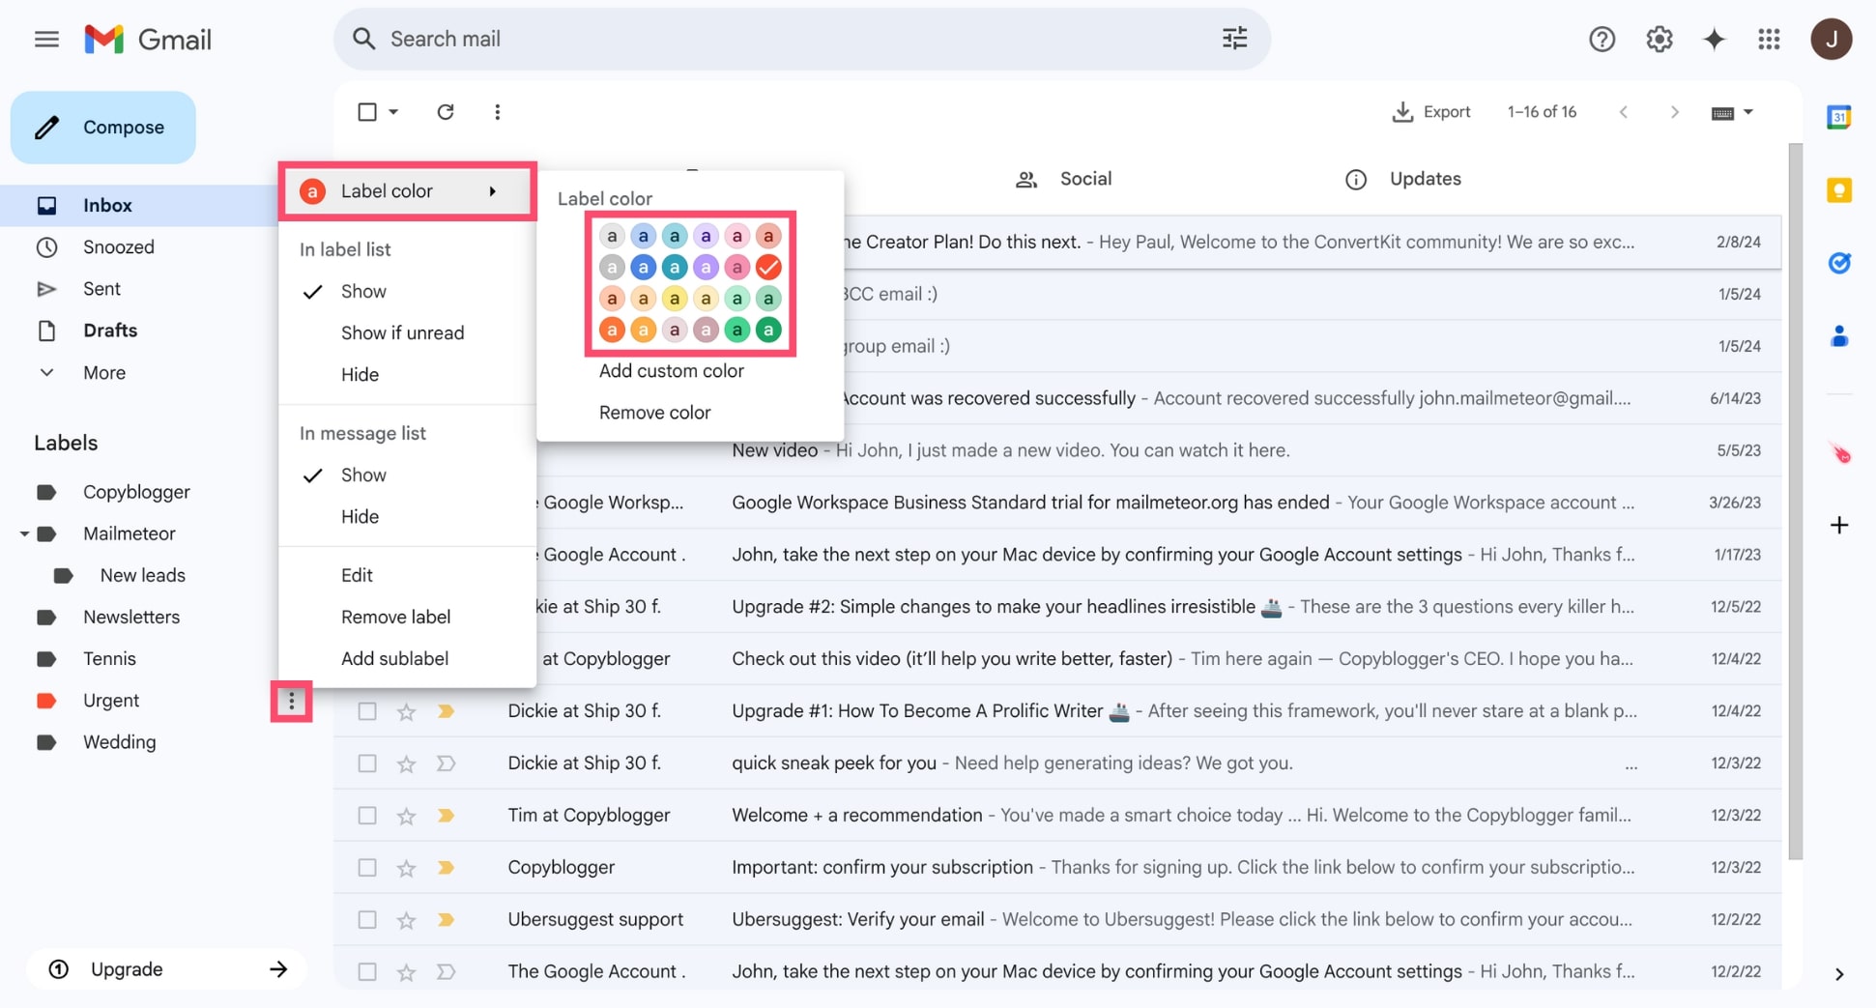Select the Upgrade #1 email checkbox

coord(367,711)
